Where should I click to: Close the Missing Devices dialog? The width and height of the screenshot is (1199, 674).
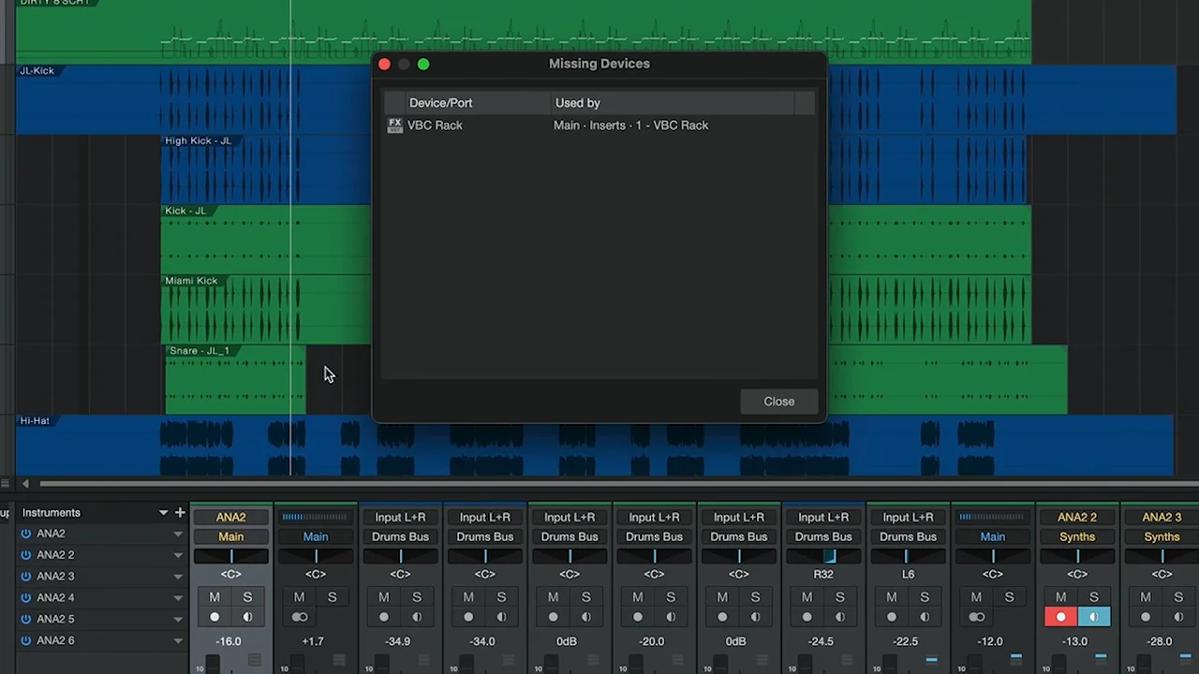(778, 402)
